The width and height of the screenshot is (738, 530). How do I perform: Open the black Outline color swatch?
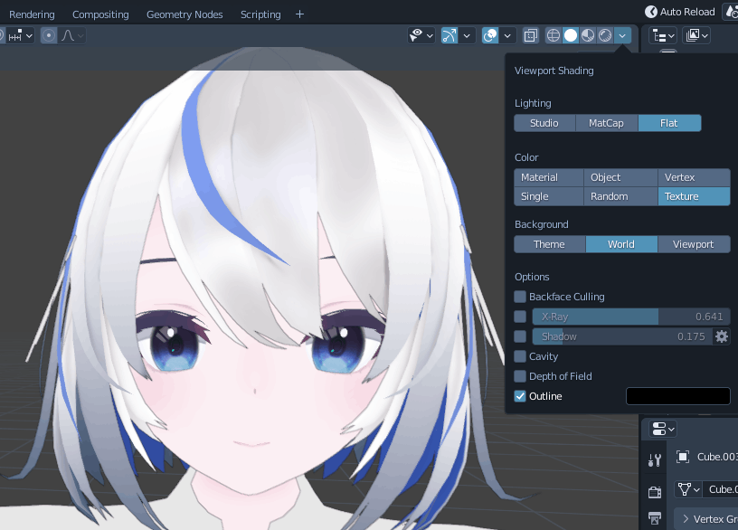[x=677, y=396]
